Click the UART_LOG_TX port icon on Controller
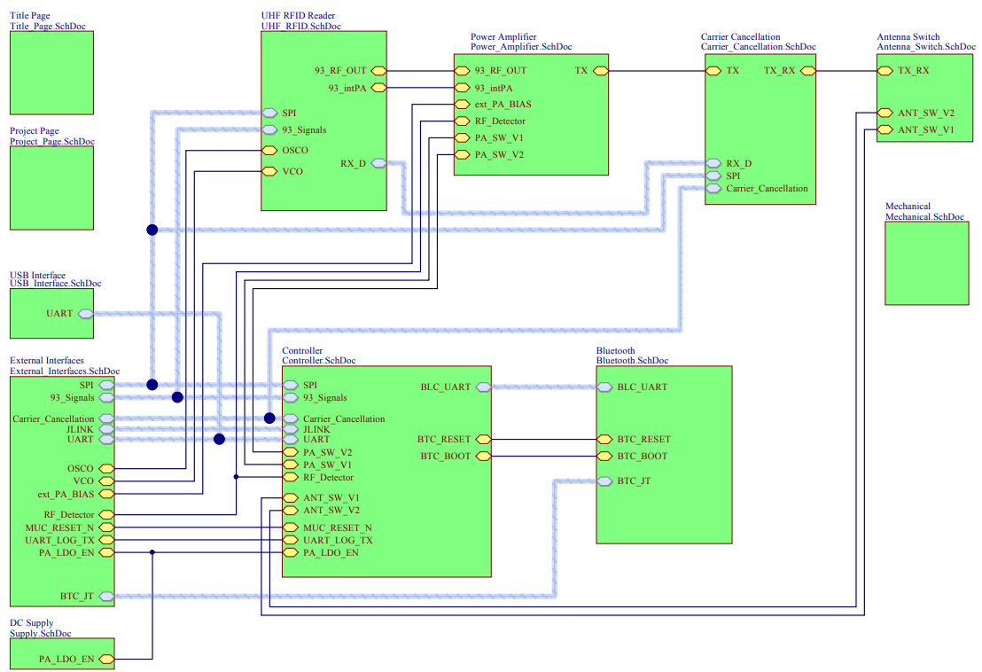The image size is (982, 672). coord(291,540)
